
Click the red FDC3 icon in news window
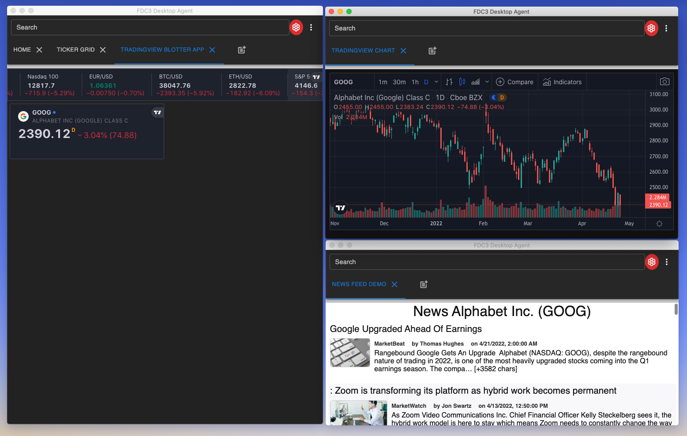pyautogui.click(x=652, y=262)
